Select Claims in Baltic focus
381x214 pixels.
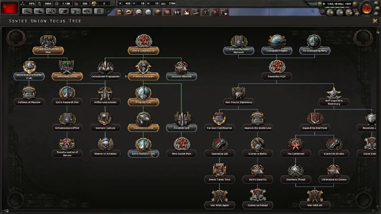258,148
